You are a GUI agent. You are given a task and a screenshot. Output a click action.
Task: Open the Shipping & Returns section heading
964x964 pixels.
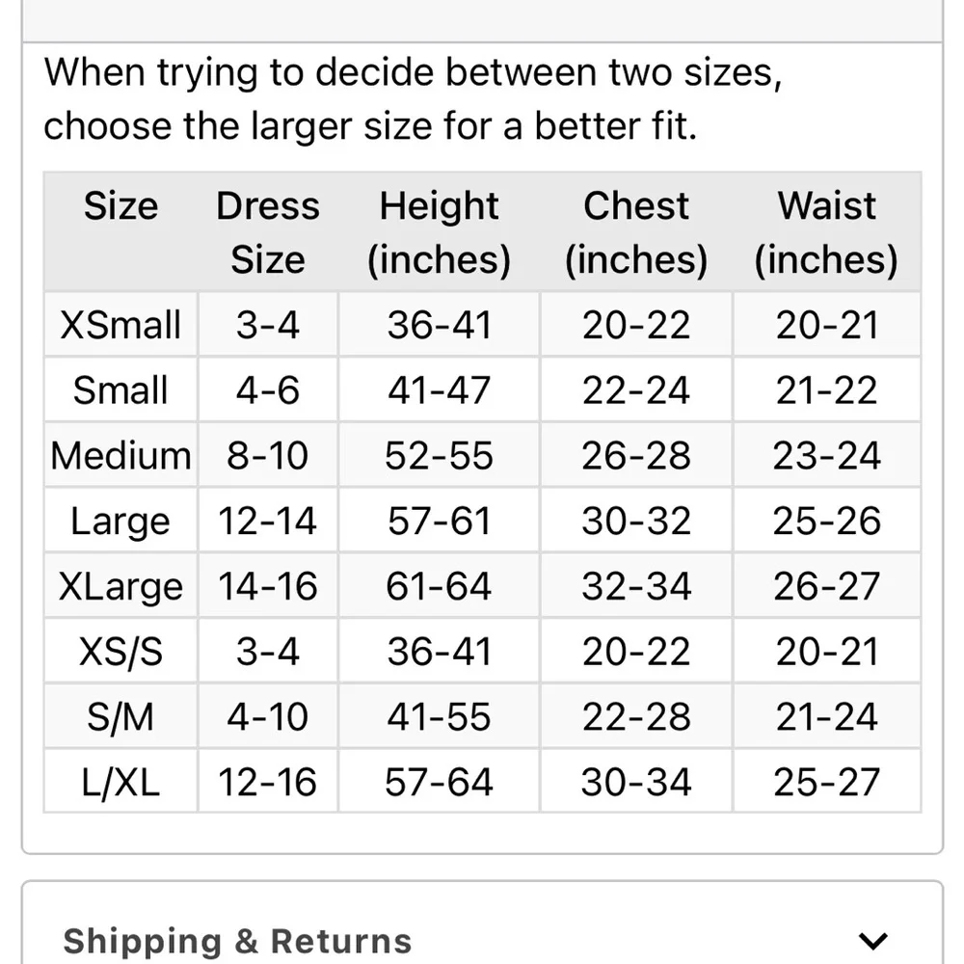click(237, 941)
